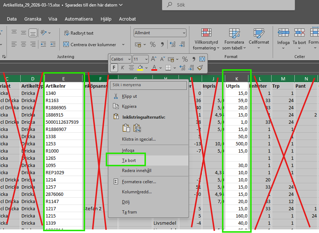319x233 pixels.
Task: Click the borders icon in mini toolbar
Action: [x=168, y=67]
